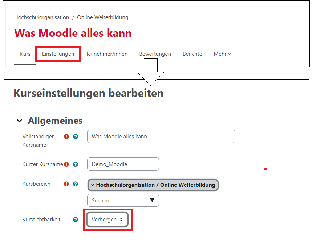Go to the Bewertungen tab
Image resolution: width=312 pixels, height=252 pixels.
click(155, 54)
